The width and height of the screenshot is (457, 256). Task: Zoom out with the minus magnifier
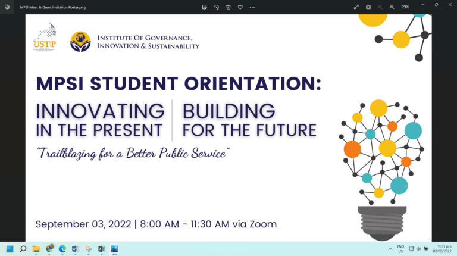[380, 7]
